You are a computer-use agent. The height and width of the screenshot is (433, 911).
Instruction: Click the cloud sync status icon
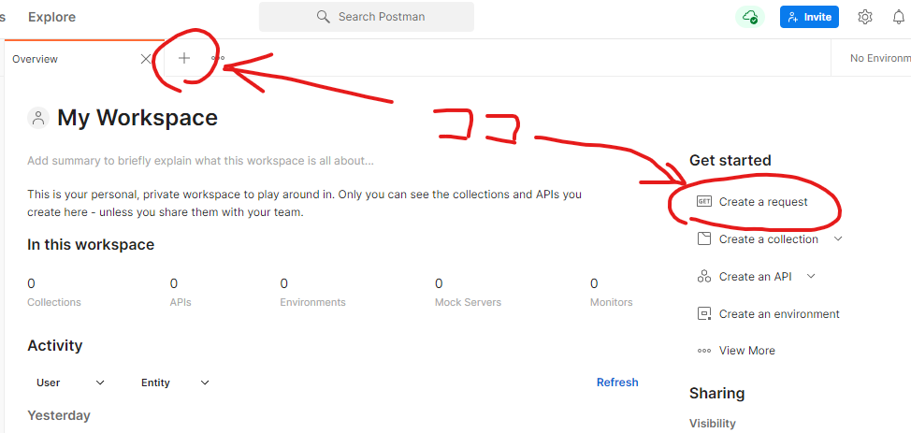(x=749, y=17)
